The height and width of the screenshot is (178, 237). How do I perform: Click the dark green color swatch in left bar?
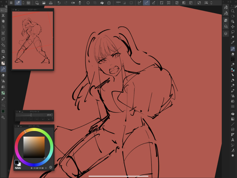pyautogui.click(x=3, y=111)
